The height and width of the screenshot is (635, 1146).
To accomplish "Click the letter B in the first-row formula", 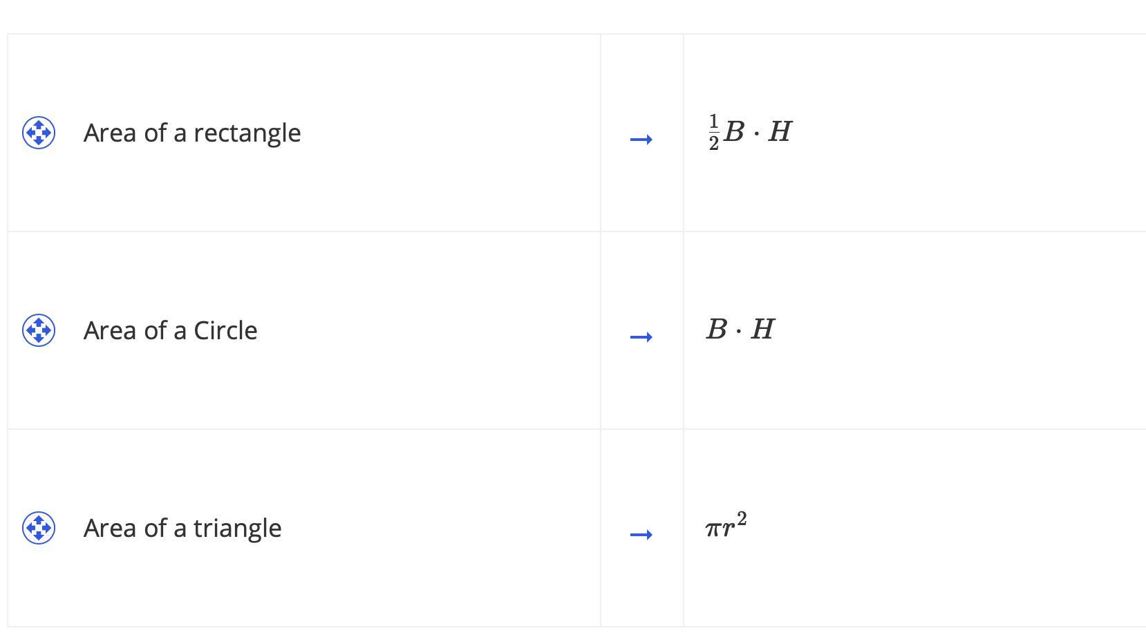I will pos(734,131).
